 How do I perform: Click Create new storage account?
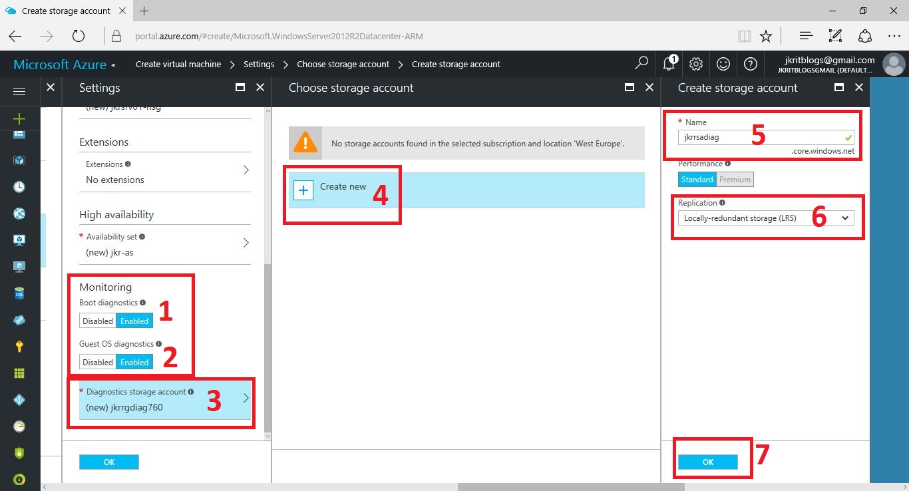point(466,190)
